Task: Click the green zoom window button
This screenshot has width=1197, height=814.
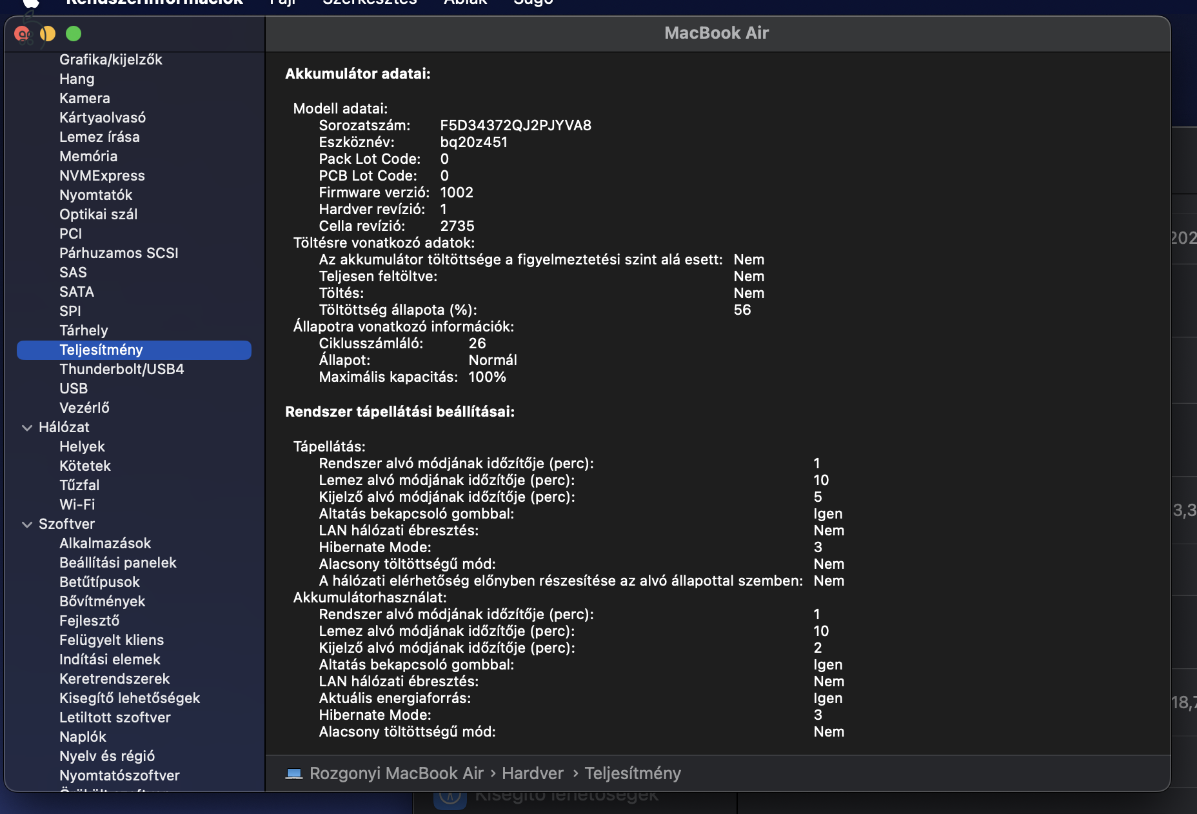Action: pyautogui.click(x=74, y=34)
